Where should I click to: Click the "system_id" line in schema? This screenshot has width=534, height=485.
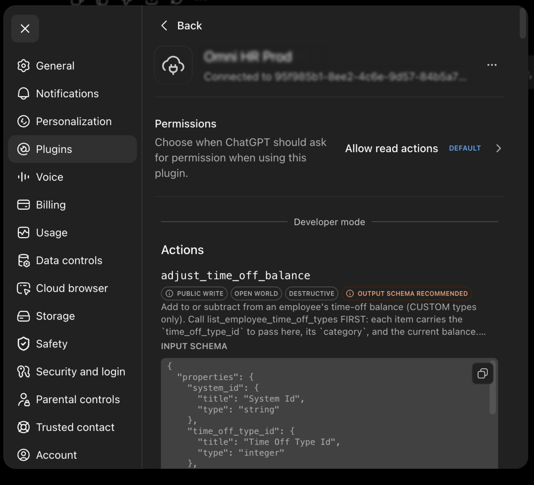coord(223,388)
